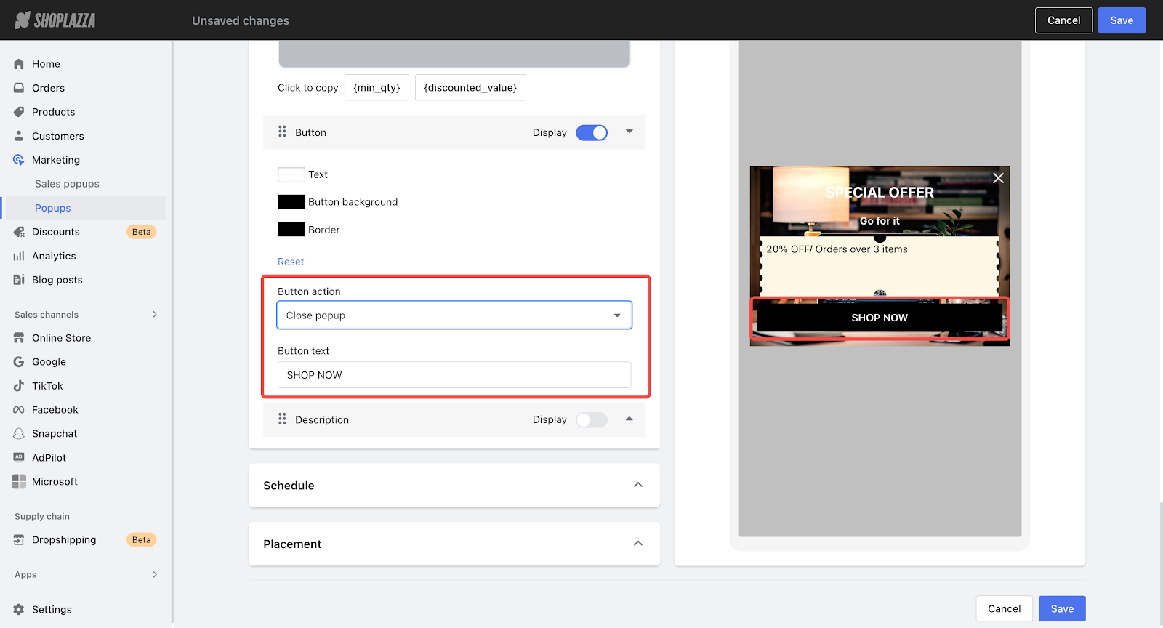The width and height of the screenshot is (1163, 628).
Task: Click the bottom Save button
Action: (1062, 609)
